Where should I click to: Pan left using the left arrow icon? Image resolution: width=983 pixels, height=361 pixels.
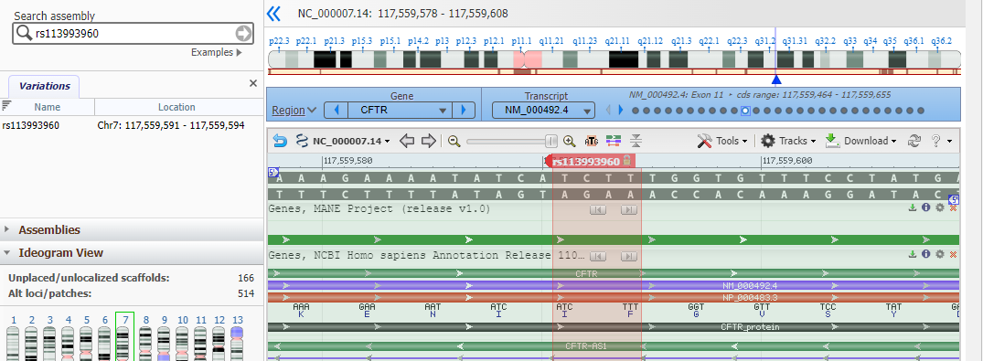coord(407,141)
